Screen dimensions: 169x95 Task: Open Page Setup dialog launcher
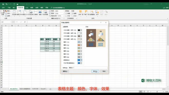pos(48,18)
